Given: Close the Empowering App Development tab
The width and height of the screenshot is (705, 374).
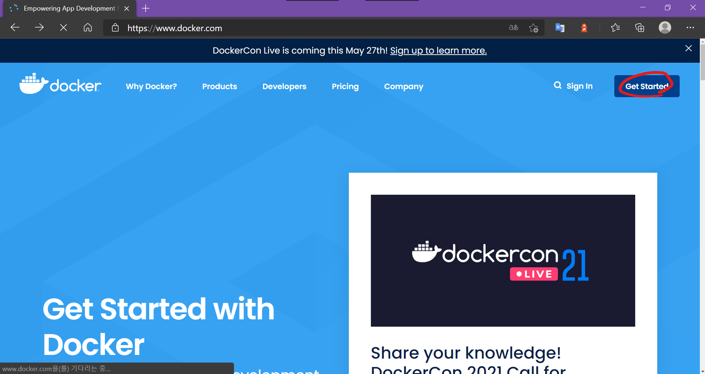Looking at the screenshot, I should [127, 8].
